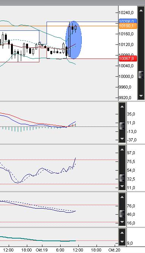Click down arrow of panel with 16,0 scale

point(122,222)
